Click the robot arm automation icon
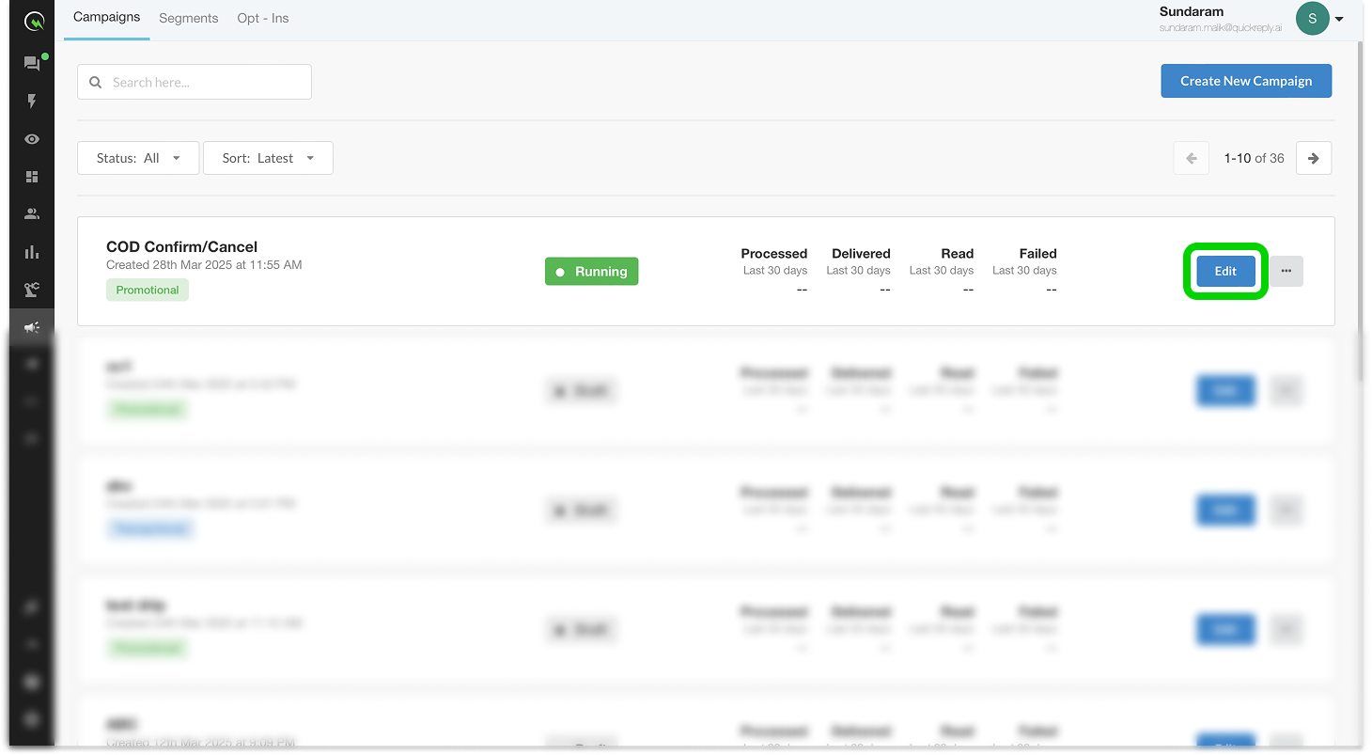Screen dimensions: 1372x755 (x=32, y=290)
